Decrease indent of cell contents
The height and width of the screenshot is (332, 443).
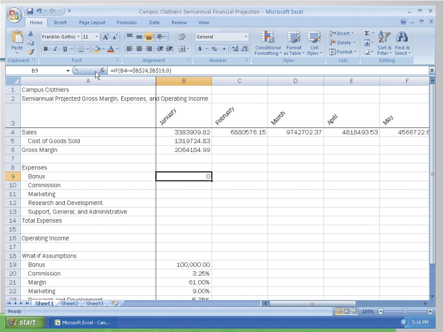160,49
